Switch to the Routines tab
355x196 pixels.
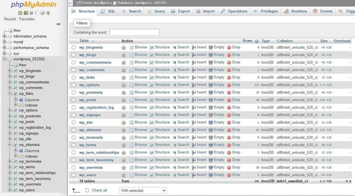pos(295,11)
